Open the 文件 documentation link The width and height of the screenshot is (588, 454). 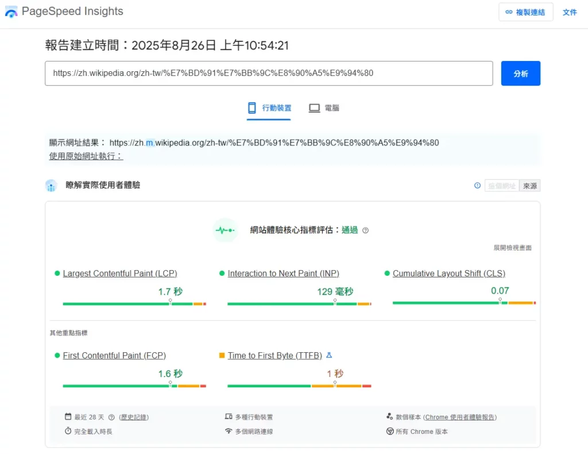tap(570, 12)
